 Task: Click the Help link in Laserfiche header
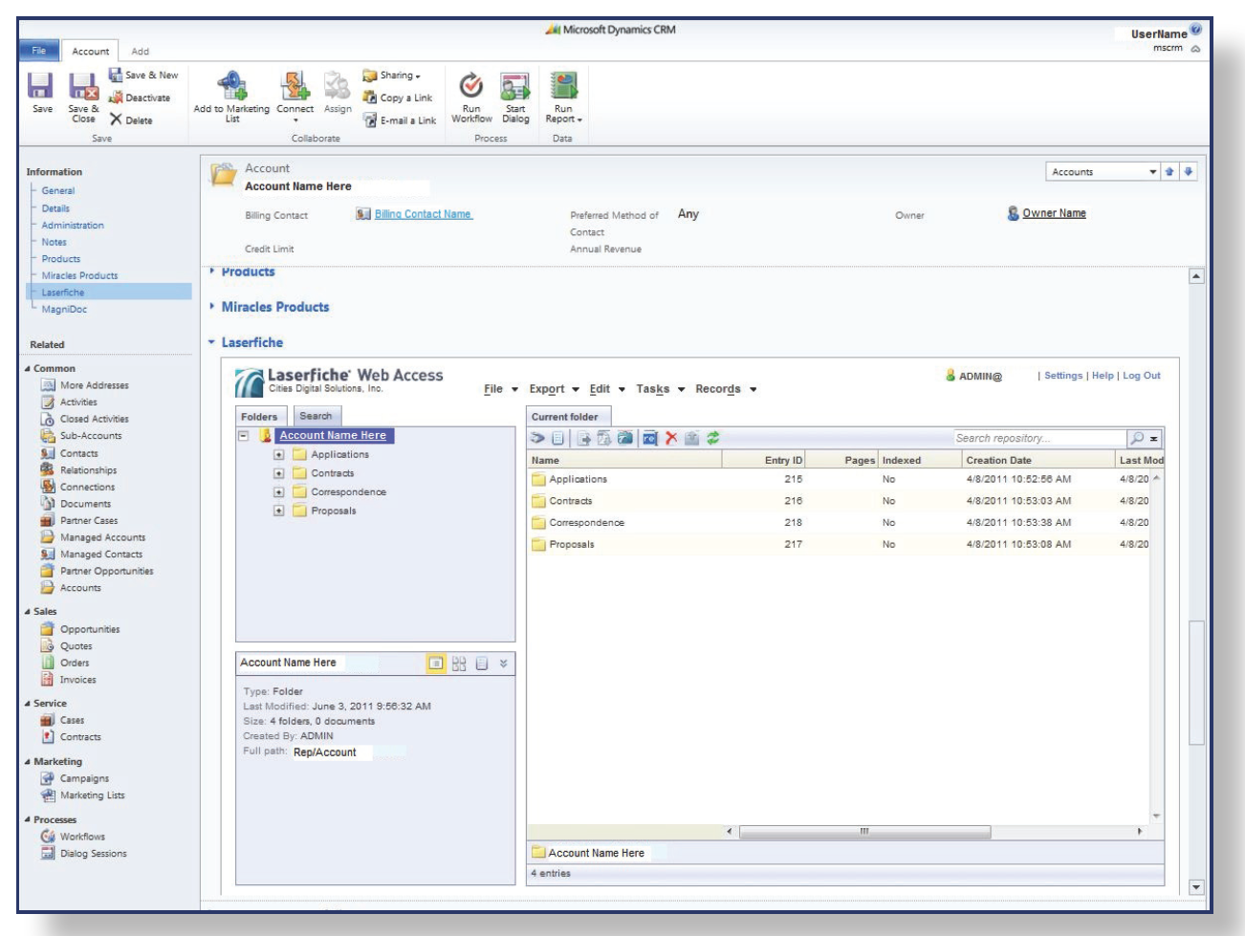[x=1103, y=376]
